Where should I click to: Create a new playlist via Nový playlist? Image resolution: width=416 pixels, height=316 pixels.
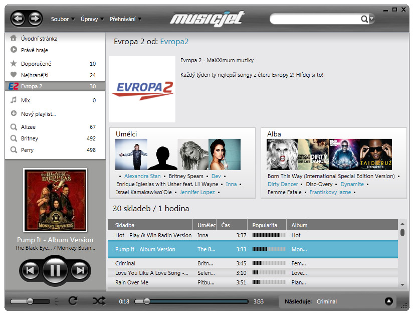pyautogui.click(x=55, y=114)
